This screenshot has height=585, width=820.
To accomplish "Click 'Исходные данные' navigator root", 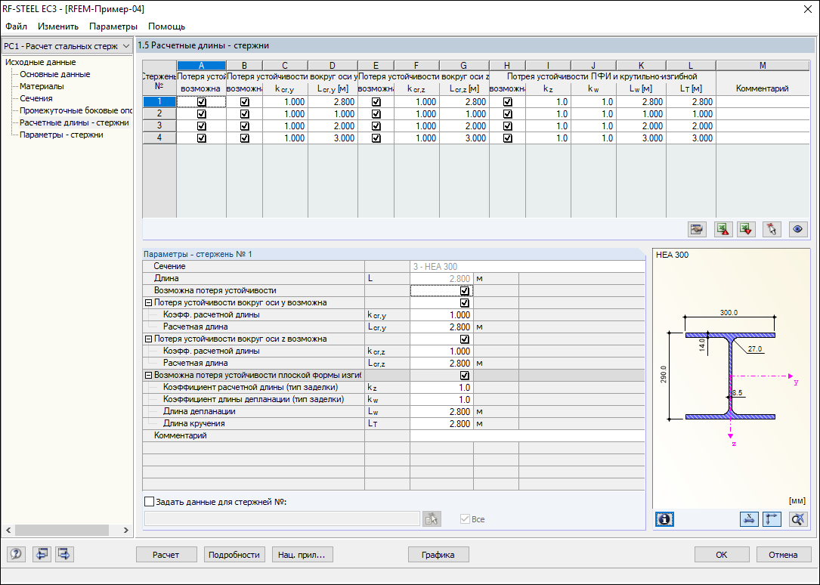I will 41,62.
